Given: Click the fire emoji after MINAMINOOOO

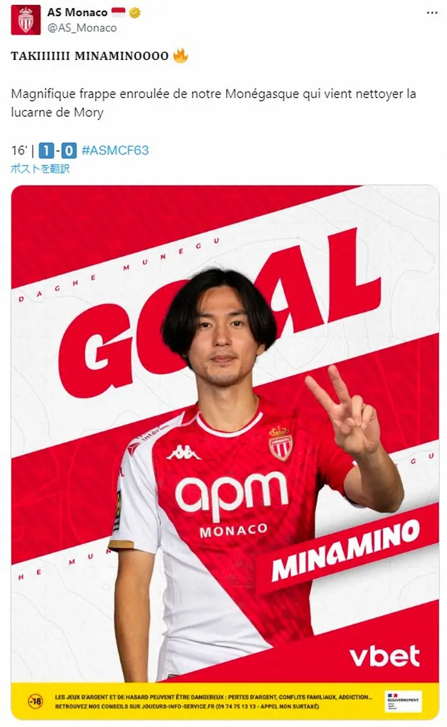Looking at the screenshot, I should coord(180,56).
